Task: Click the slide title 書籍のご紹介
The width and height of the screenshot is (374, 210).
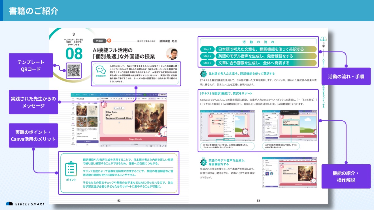Action: [33, 11]
